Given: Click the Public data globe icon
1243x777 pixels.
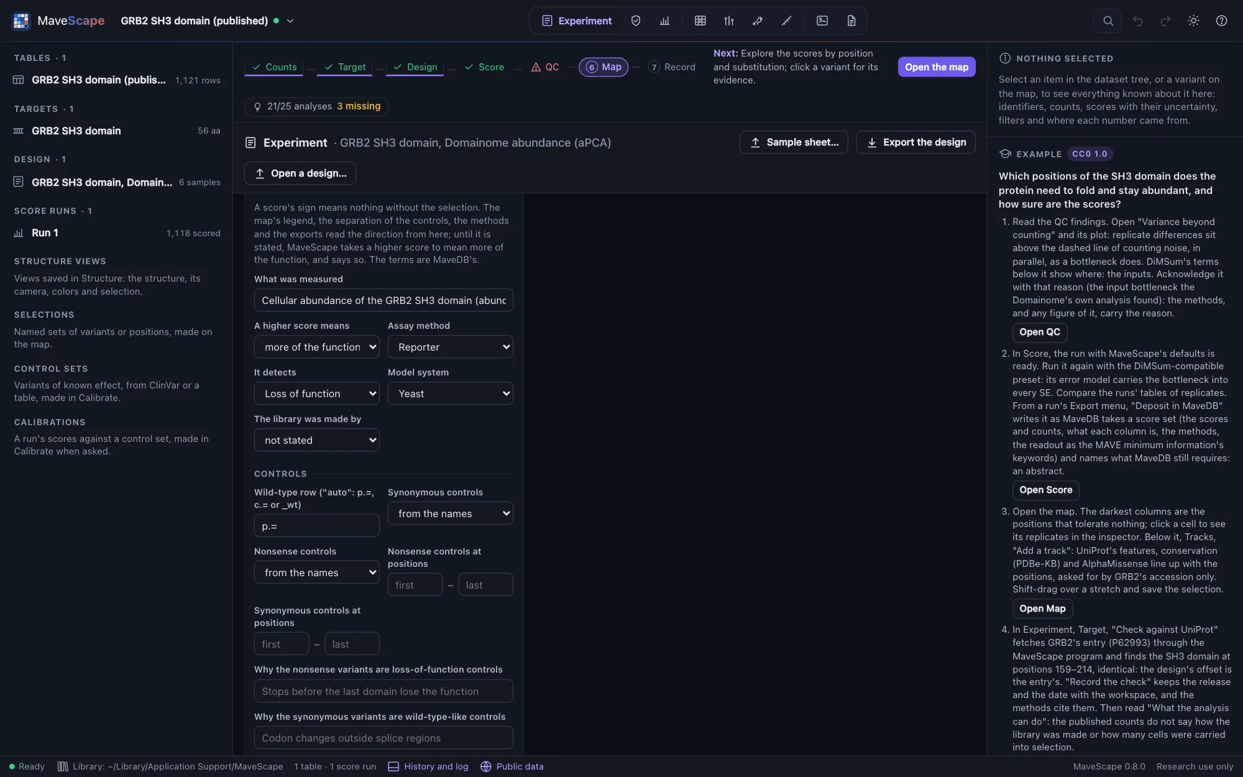Looking at the screenshot, I should tap(486, 766).
